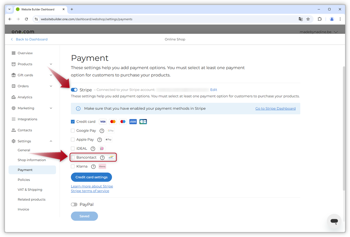Open General settings page

[x=24, y=150]
